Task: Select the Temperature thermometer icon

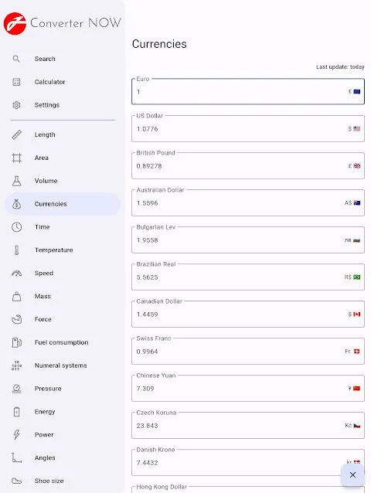Action: (17, 250)
